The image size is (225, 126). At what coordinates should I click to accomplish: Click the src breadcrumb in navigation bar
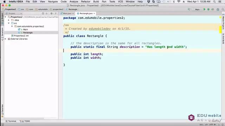click(x=21, y=9)
